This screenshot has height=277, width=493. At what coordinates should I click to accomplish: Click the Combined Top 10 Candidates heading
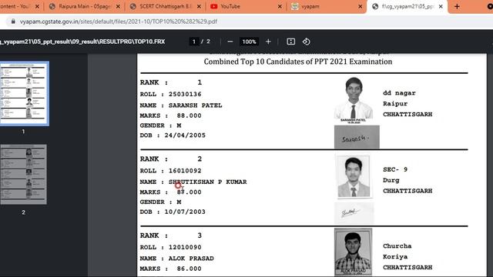click(x=298, y=62)
